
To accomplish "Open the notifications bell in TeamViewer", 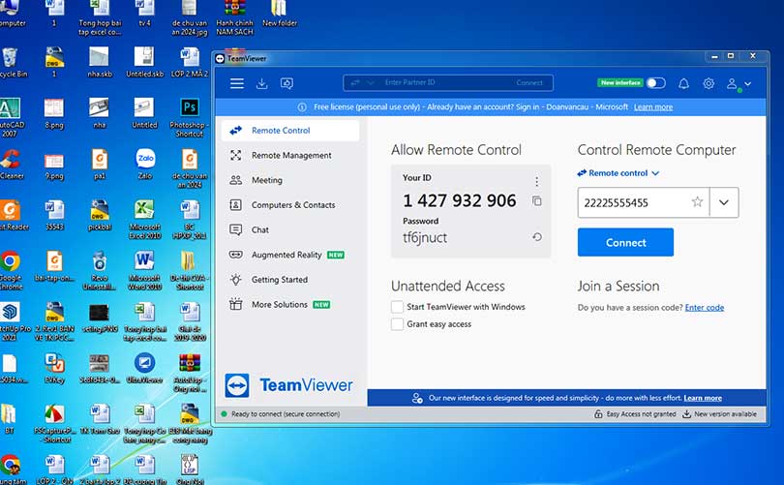I will pos(683,83).
